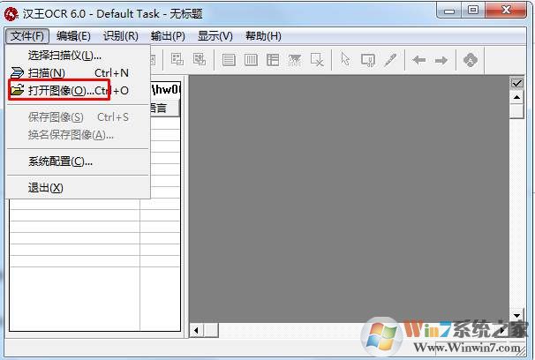Viewport: 535px width, 360px height.
Task: Open the 编辑(E) menu
Action: [73, 36]
